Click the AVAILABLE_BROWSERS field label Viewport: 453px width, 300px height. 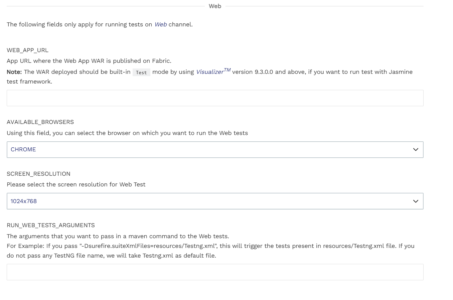coord(40,122)
